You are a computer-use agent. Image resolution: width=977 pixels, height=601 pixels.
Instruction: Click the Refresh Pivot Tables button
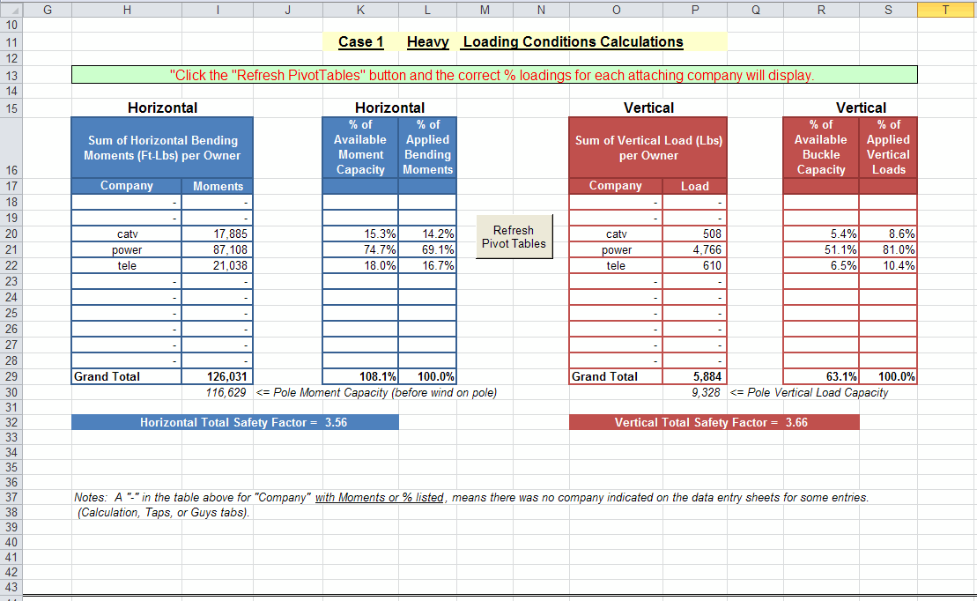coord(514,237)
